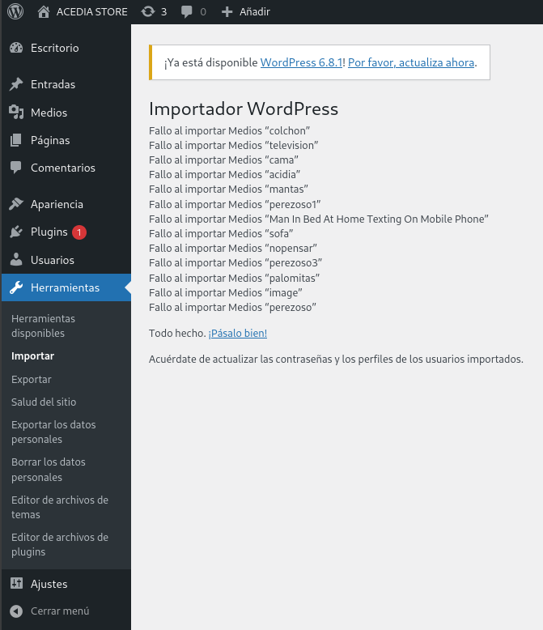Open the comments bubble icon in top bar
The image size is (543, 630).
[x=186, y=11]
